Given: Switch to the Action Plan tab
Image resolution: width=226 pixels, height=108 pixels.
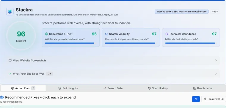Looking at the screenshot, I should [23, 88].
